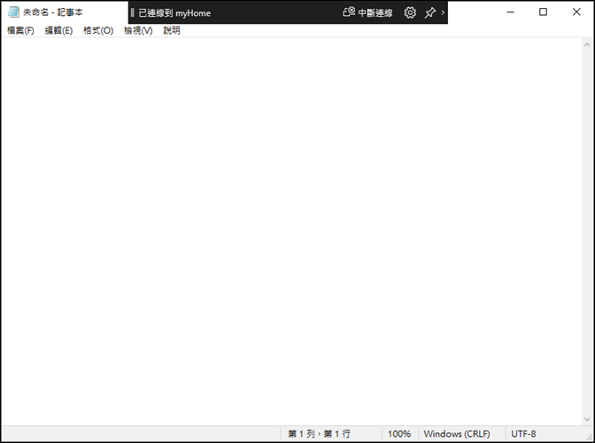595x443 pixels.
Task: Click Windows (CRLF) in status bar
Action: pyautogui.click(x=457, y=433)
